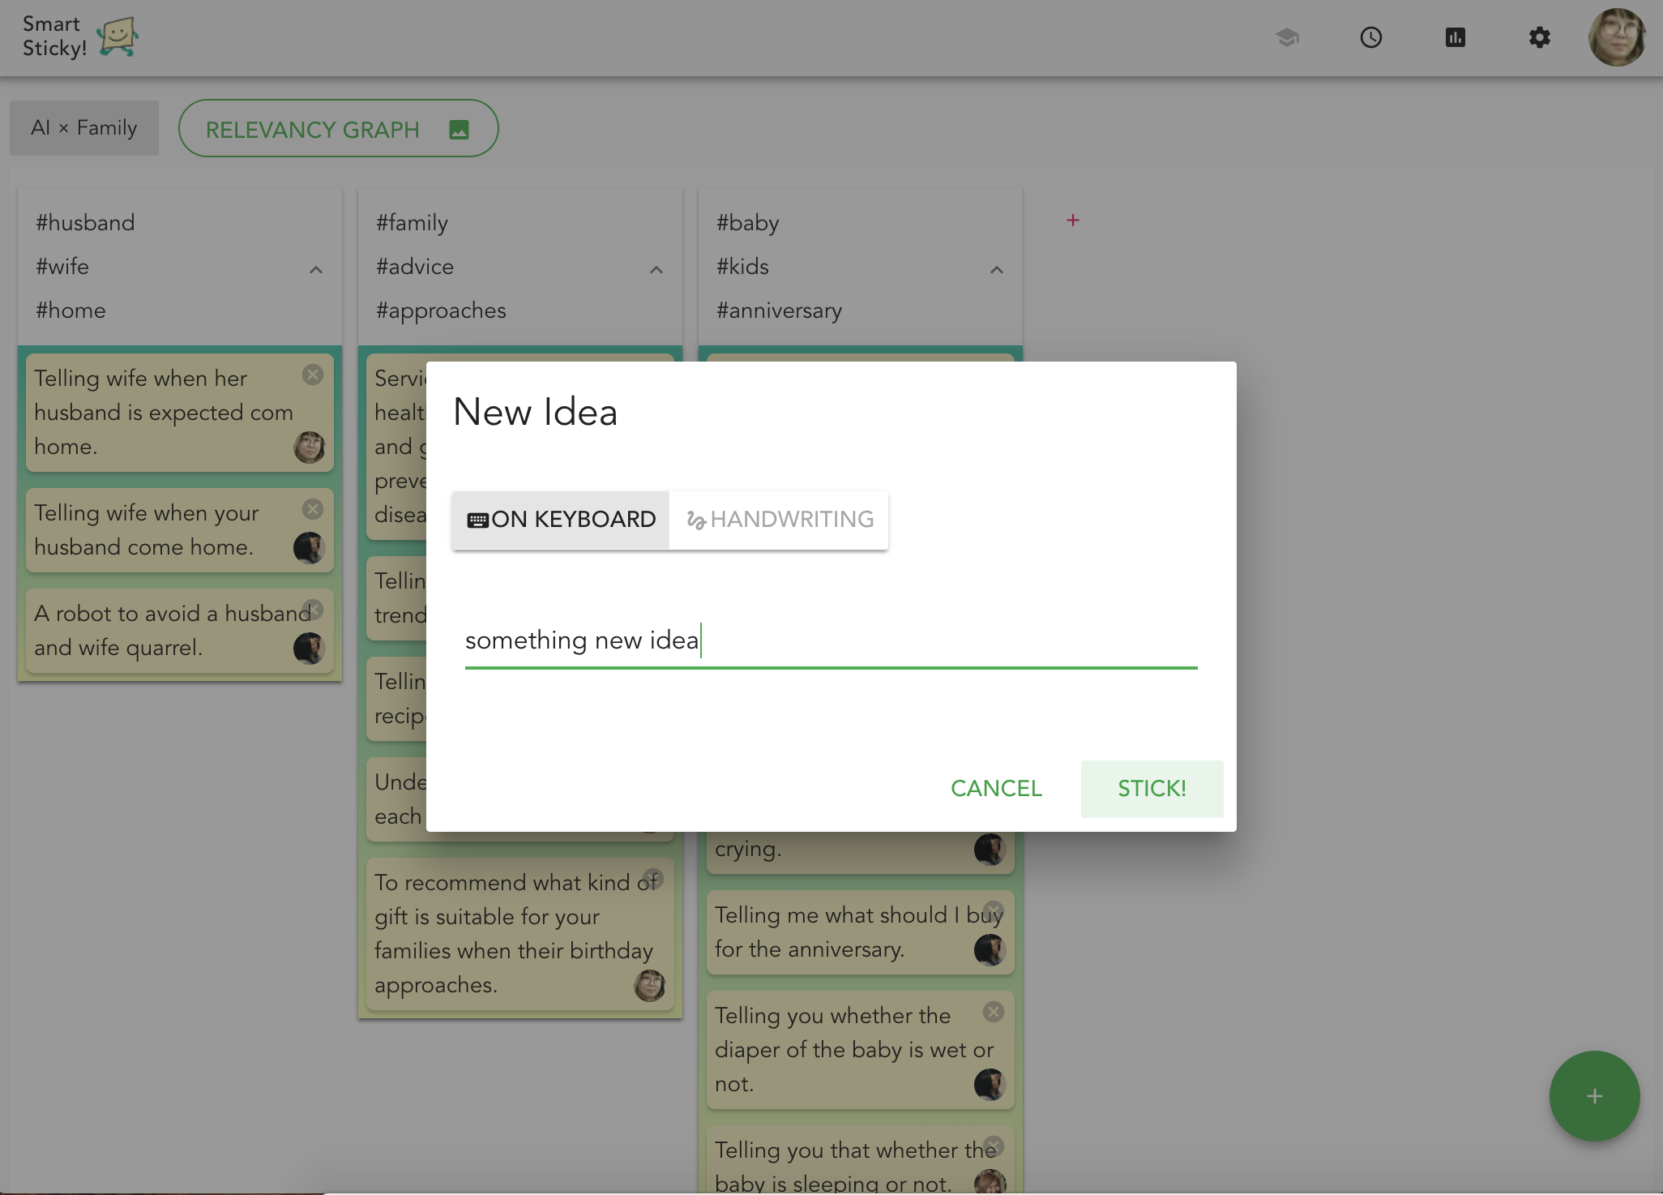This screenshot has width=1663, height=1195.
Task: Switch input mode to On Keyboard
Action: pyautogui.click(x=561, y=520)
